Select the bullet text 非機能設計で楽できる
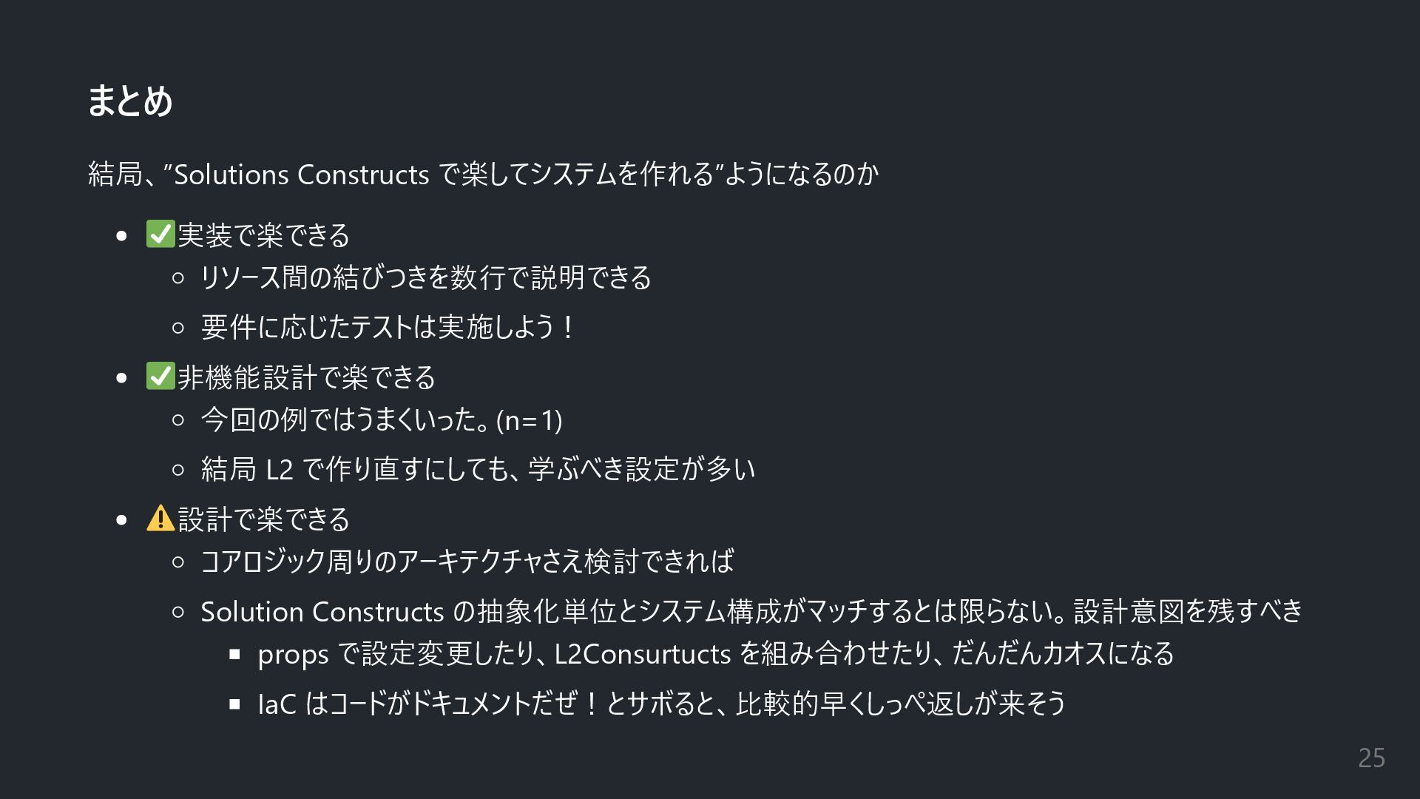Screen dimensions: 1420x799 [x=307, y=377]
